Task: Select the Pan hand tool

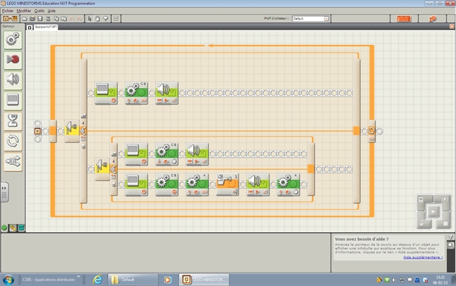Action: 97,18
